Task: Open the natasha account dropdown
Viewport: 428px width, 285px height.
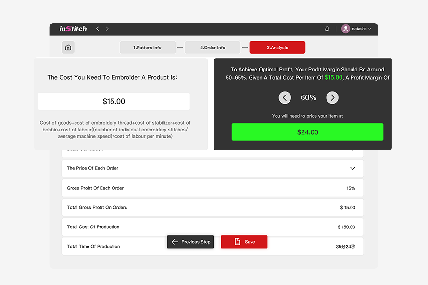Action: pyautogui.click(x=361, y=29)
